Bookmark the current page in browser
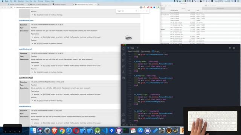The width and height of the screenshot is (241, 135). (11, 7)
